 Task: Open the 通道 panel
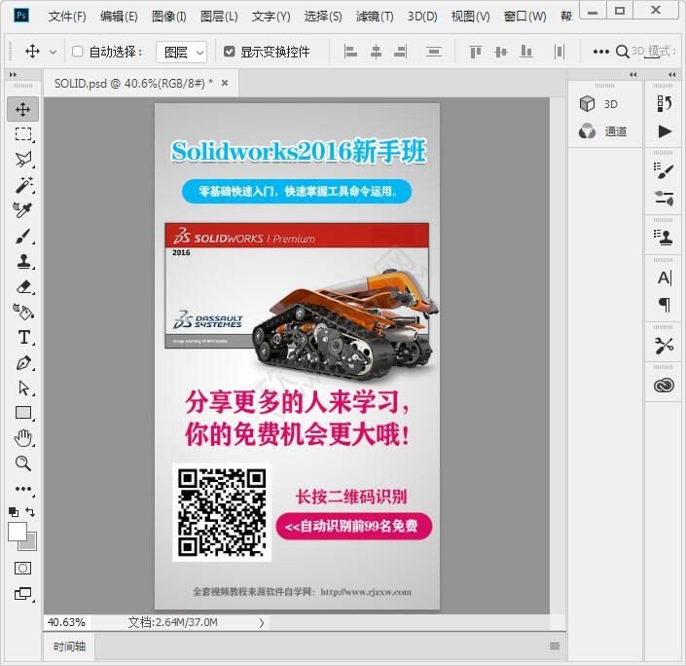[604, 131]
